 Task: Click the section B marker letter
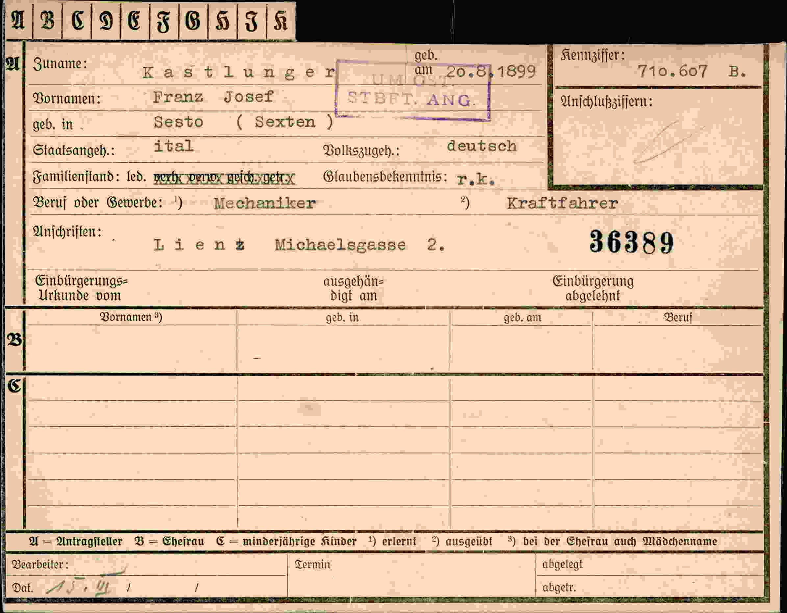[14, 340]
